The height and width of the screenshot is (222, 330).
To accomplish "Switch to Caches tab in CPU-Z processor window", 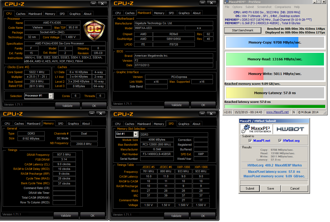I will [21, 14].
